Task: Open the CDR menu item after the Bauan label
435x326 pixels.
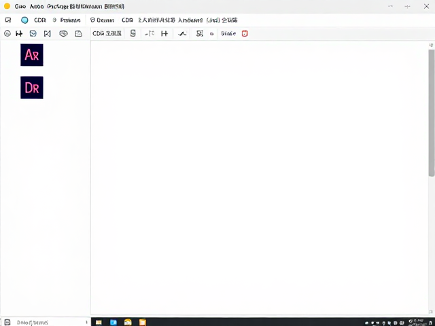Action: [x=127, y=20]
